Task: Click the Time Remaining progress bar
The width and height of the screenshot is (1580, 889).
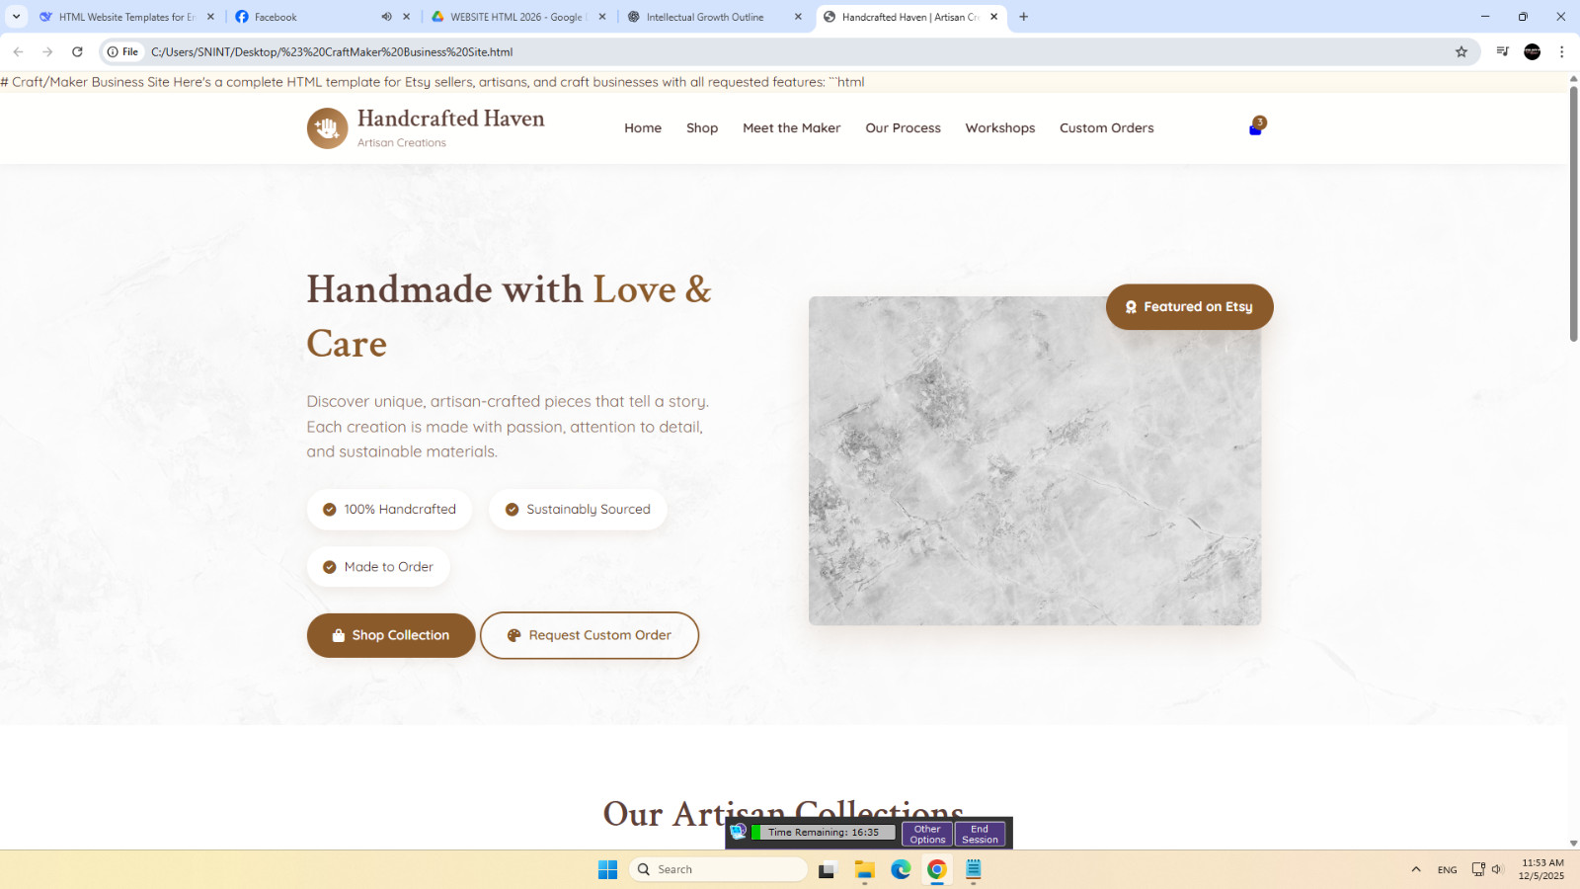Action: coord(824,833)
